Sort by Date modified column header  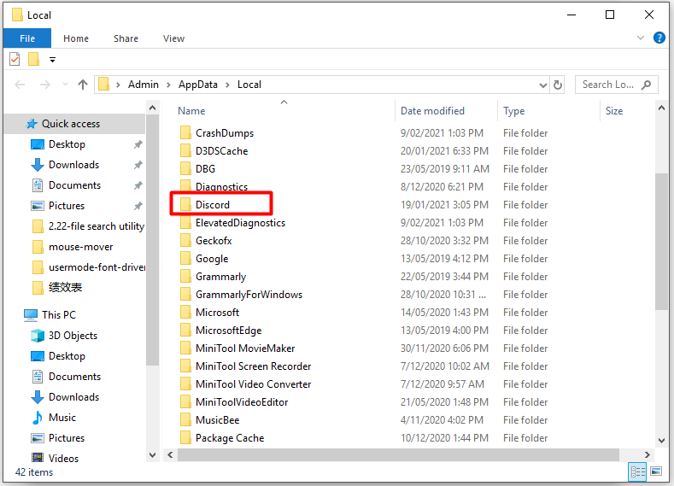pyautogui.click(x=433, y=111)
